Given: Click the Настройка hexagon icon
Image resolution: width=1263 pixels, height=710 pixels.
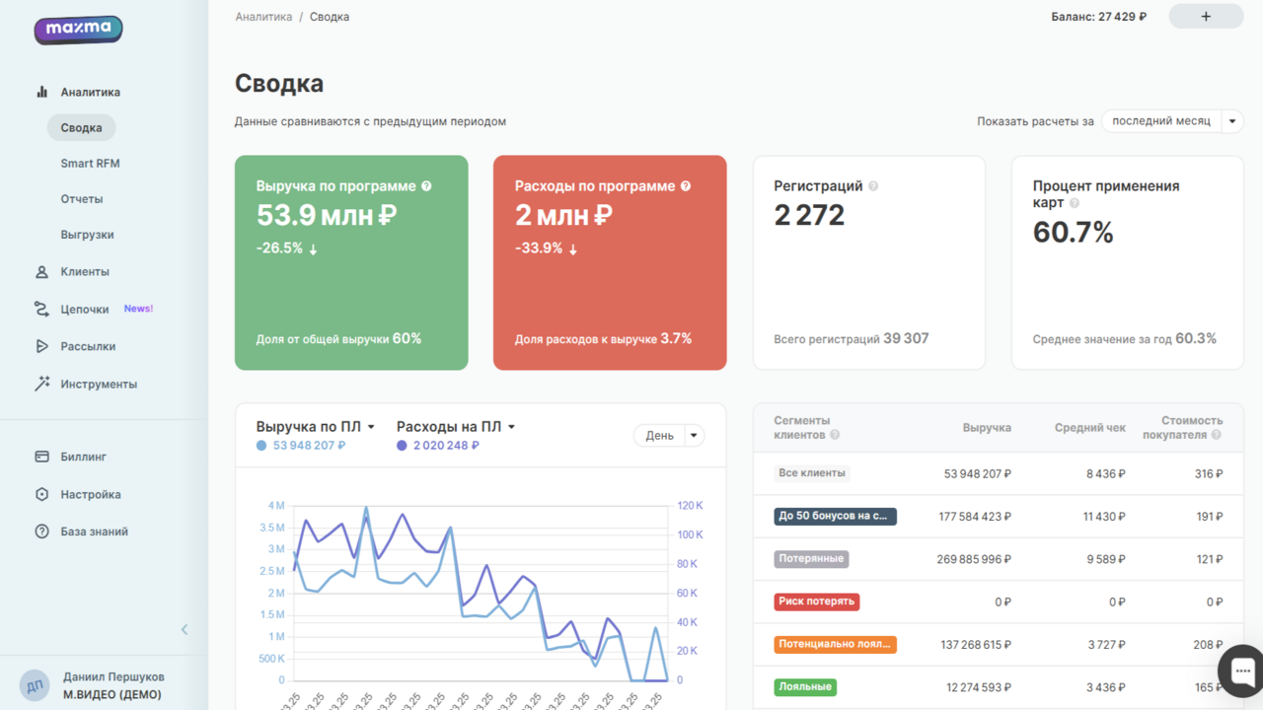Looking at the screenshot, I should (41, 494).
